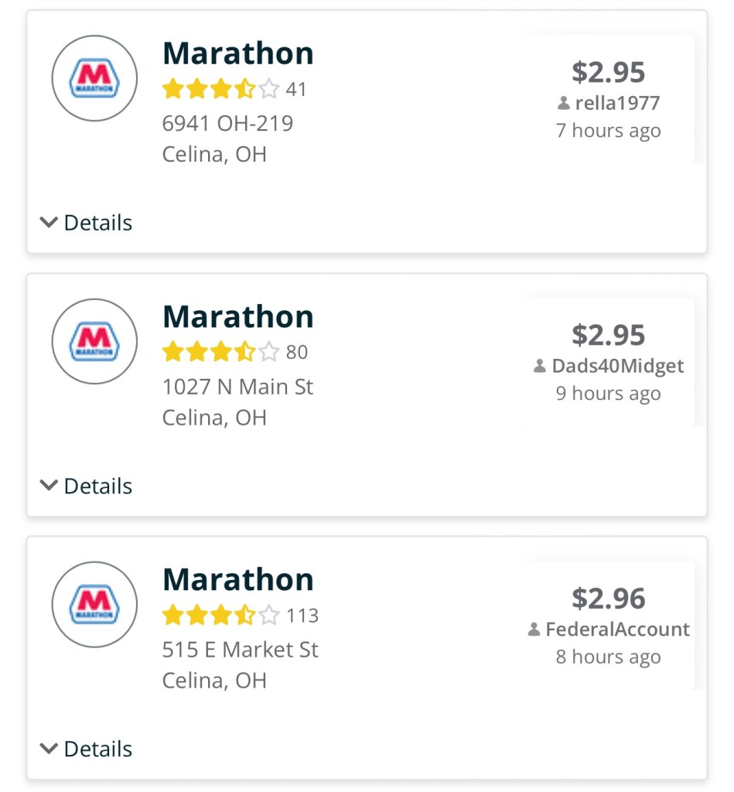Click Marathon logo for 515 E Market St
734x792 pixels.
click(x=94, y=604)
